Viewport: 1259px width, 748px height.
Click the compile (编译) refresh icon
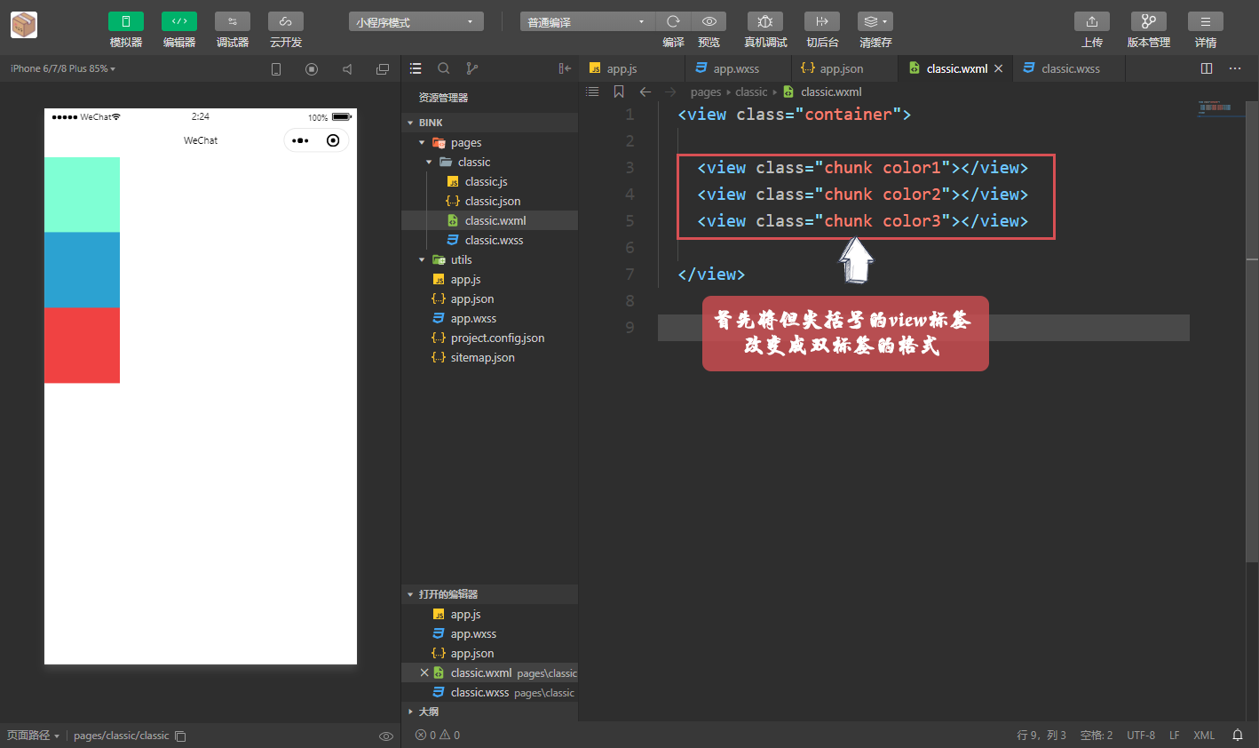(673, 21)
